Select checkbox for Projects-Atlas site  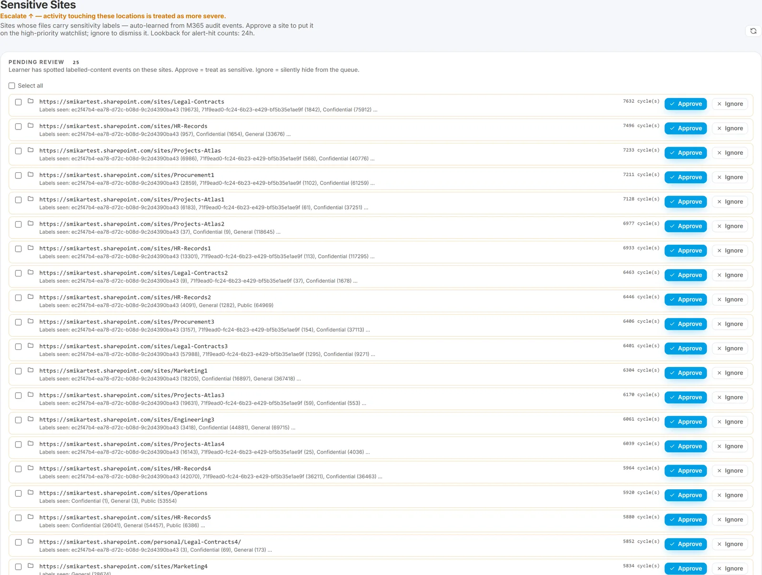pos(18,151)
